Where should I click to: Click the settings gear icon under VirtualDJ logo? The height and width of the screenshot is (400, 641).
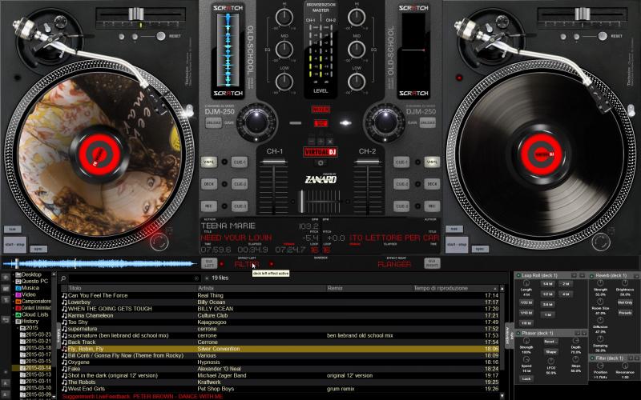[320, 163]
